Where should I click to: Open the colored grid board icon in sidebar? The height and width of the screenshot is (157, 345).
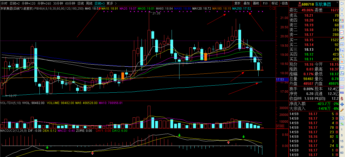pyautogui.click(x=342, y=27)
